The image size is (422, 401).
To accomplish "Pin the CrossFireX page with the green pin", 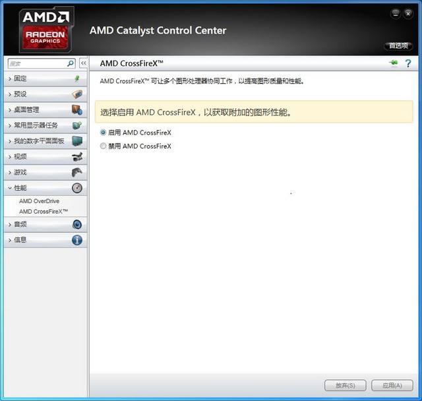I will click(394, 63).
